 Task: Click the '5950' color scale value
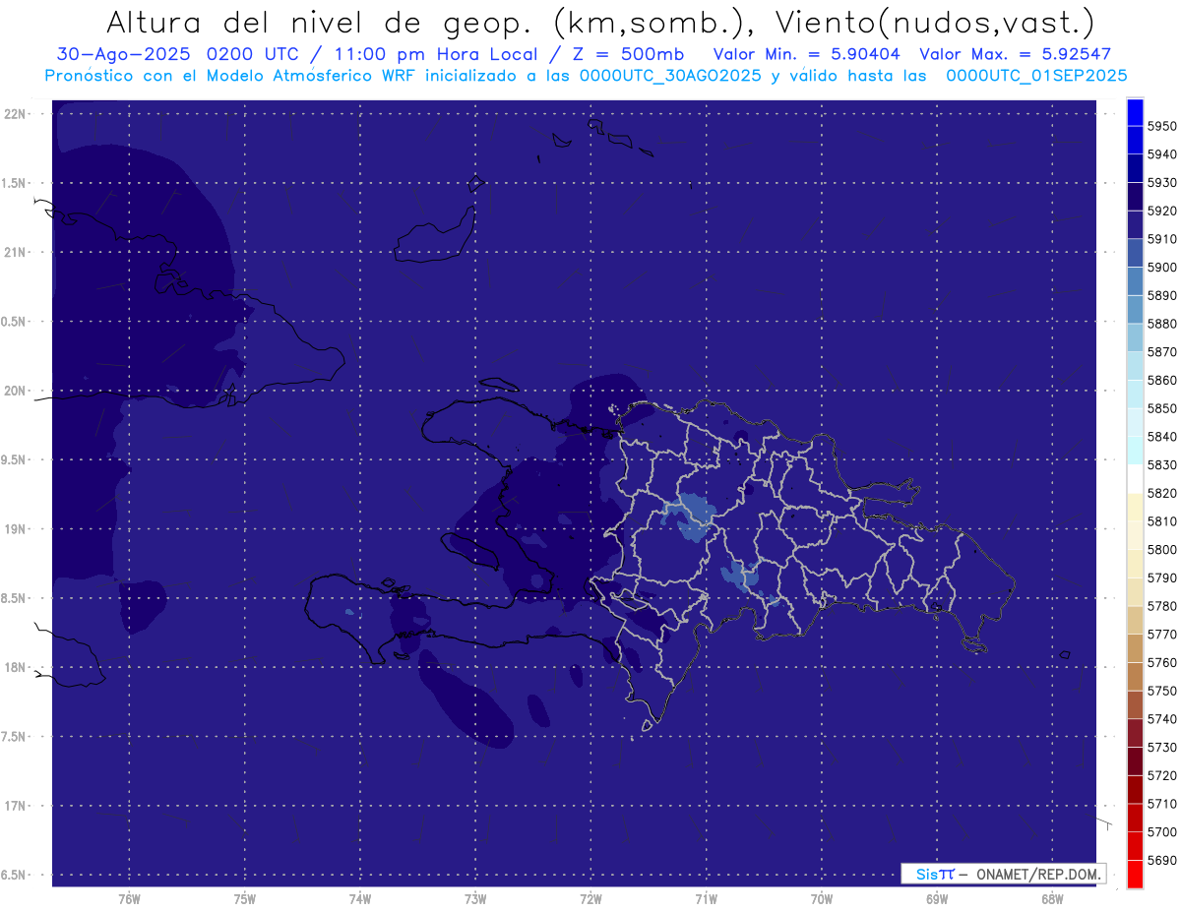click(1162, 127)
